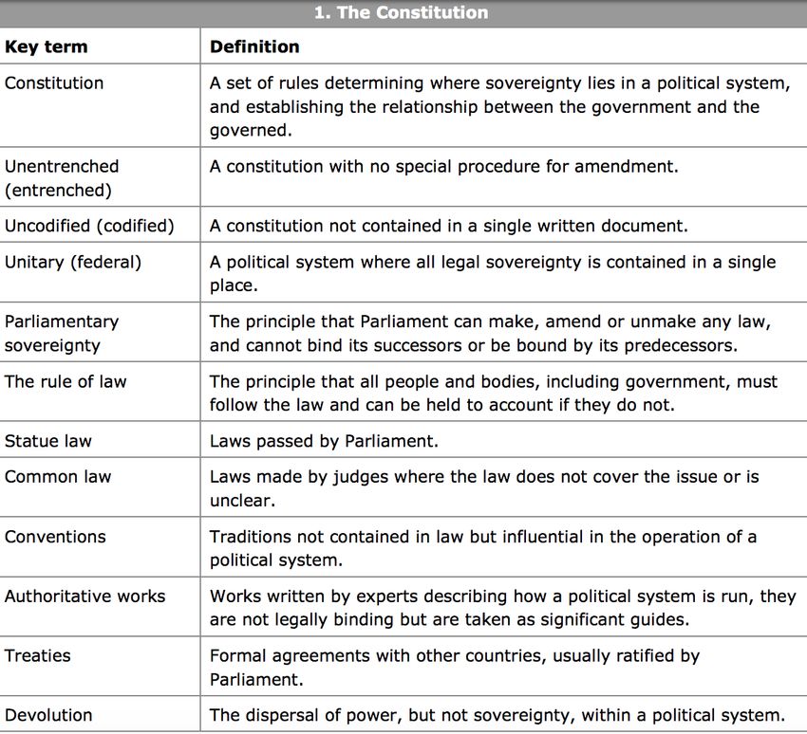Viewport: 807px width, 734px height.
Task: Click the definition 'A constitution not contained in a single written document'
Action: pos(449,226)
